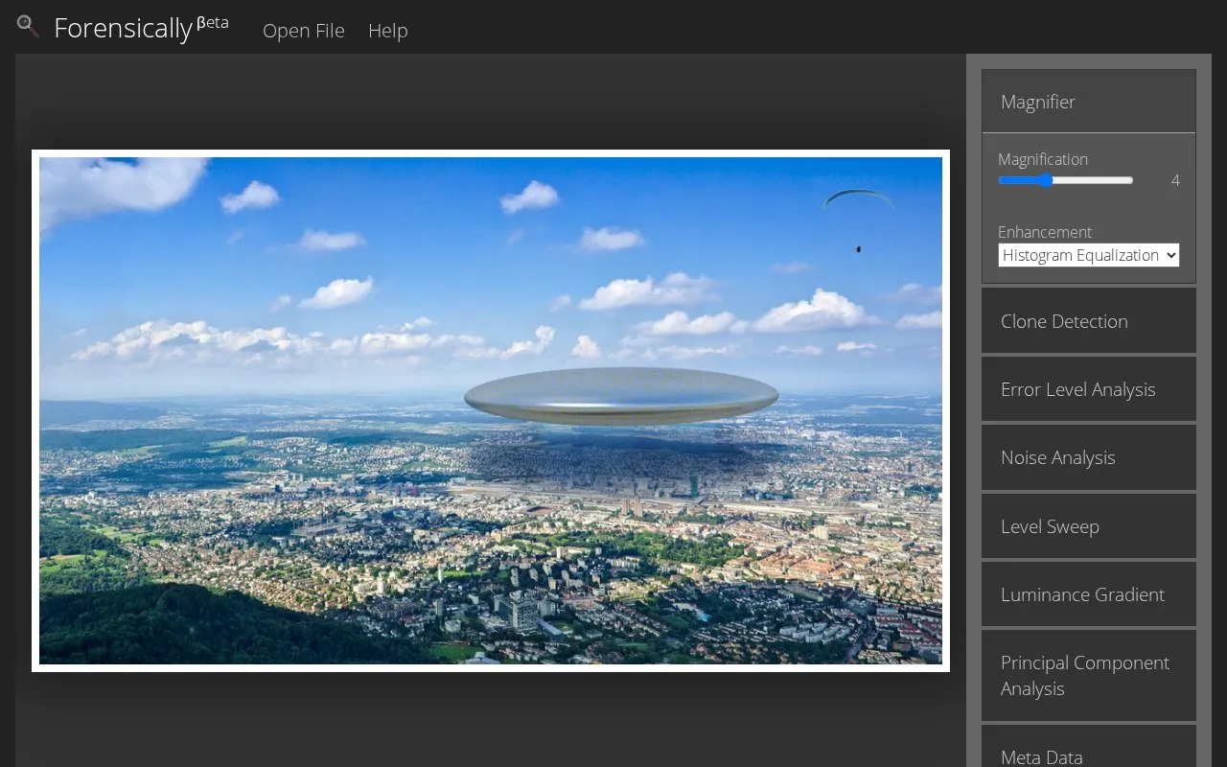Viewport: 1227px width, 767px height.
Task: Adjust the Magnification slider
Action: [1065, 180]
